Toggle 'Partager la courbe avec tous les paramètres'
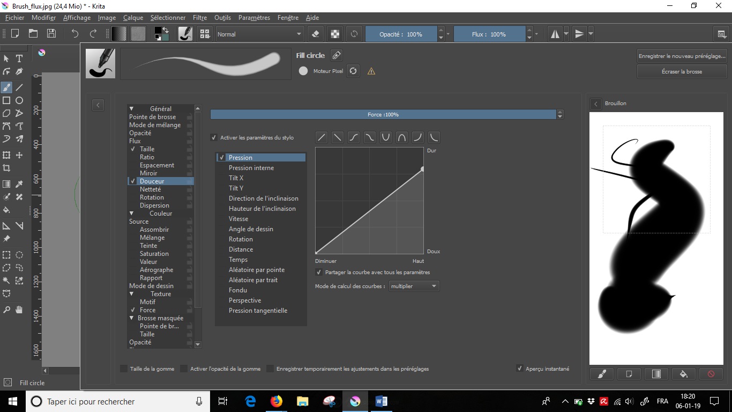The image size is (732, 412). (318, 272)
